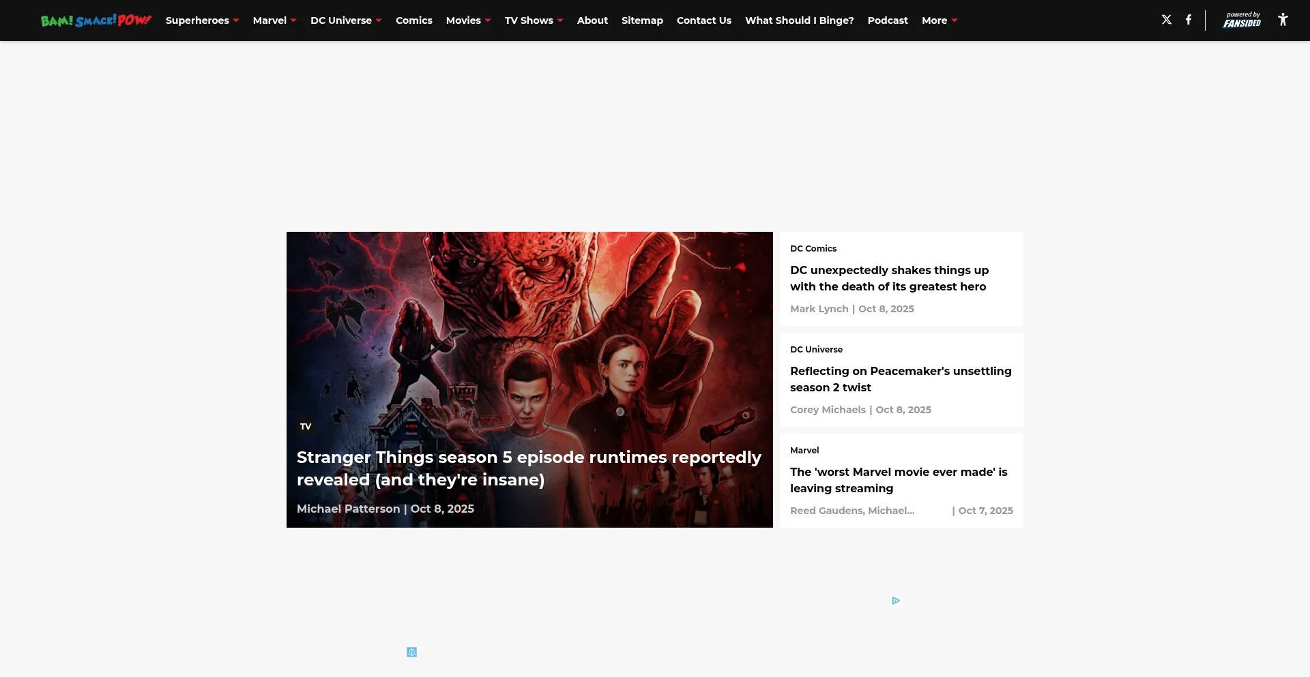
Task: Open the accessibility options icon
Action: click(x=1282, y=20)
